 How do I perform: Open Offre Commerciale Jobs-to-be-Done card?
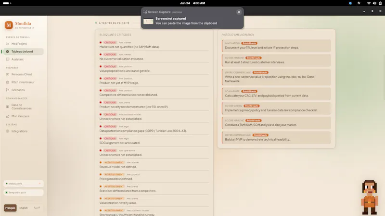(276, 77)
